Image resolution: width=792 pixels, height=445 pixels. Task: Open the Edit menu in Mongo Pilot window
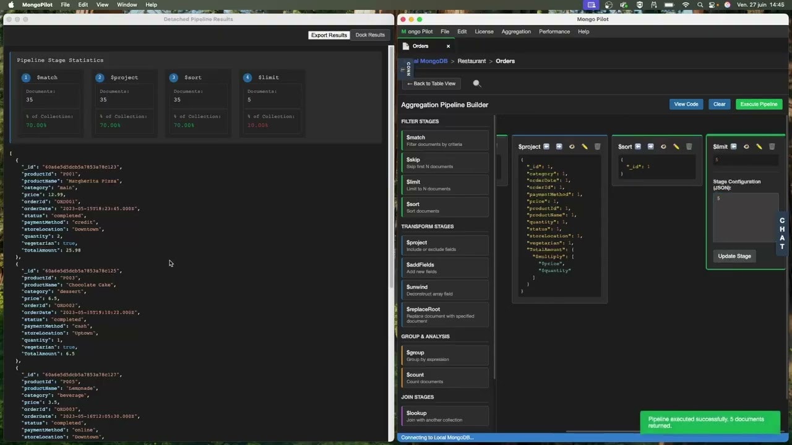[x=462, y=32]
